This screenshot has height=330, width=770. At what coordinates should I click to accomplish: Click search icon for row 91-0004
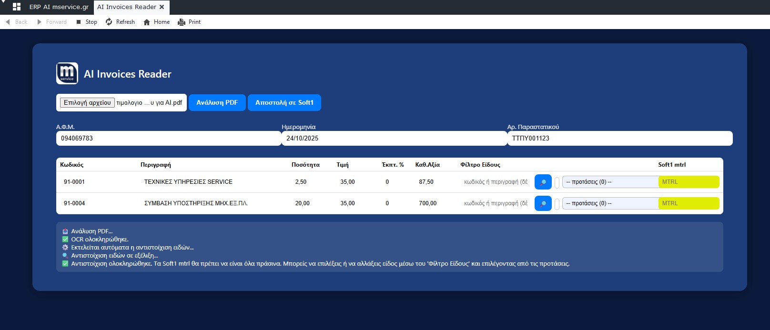tap(543, 203)
